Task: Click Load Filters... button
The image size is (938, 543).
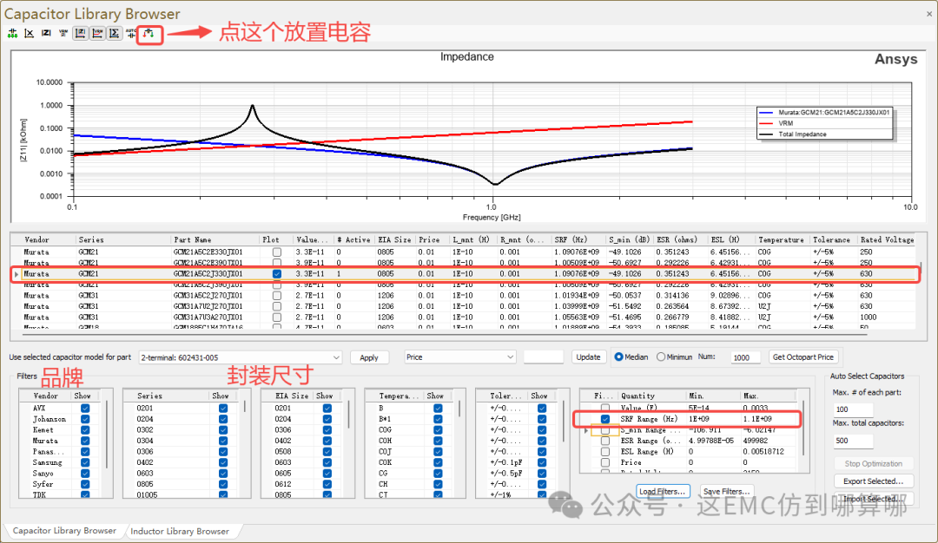Action: point(662,491)
